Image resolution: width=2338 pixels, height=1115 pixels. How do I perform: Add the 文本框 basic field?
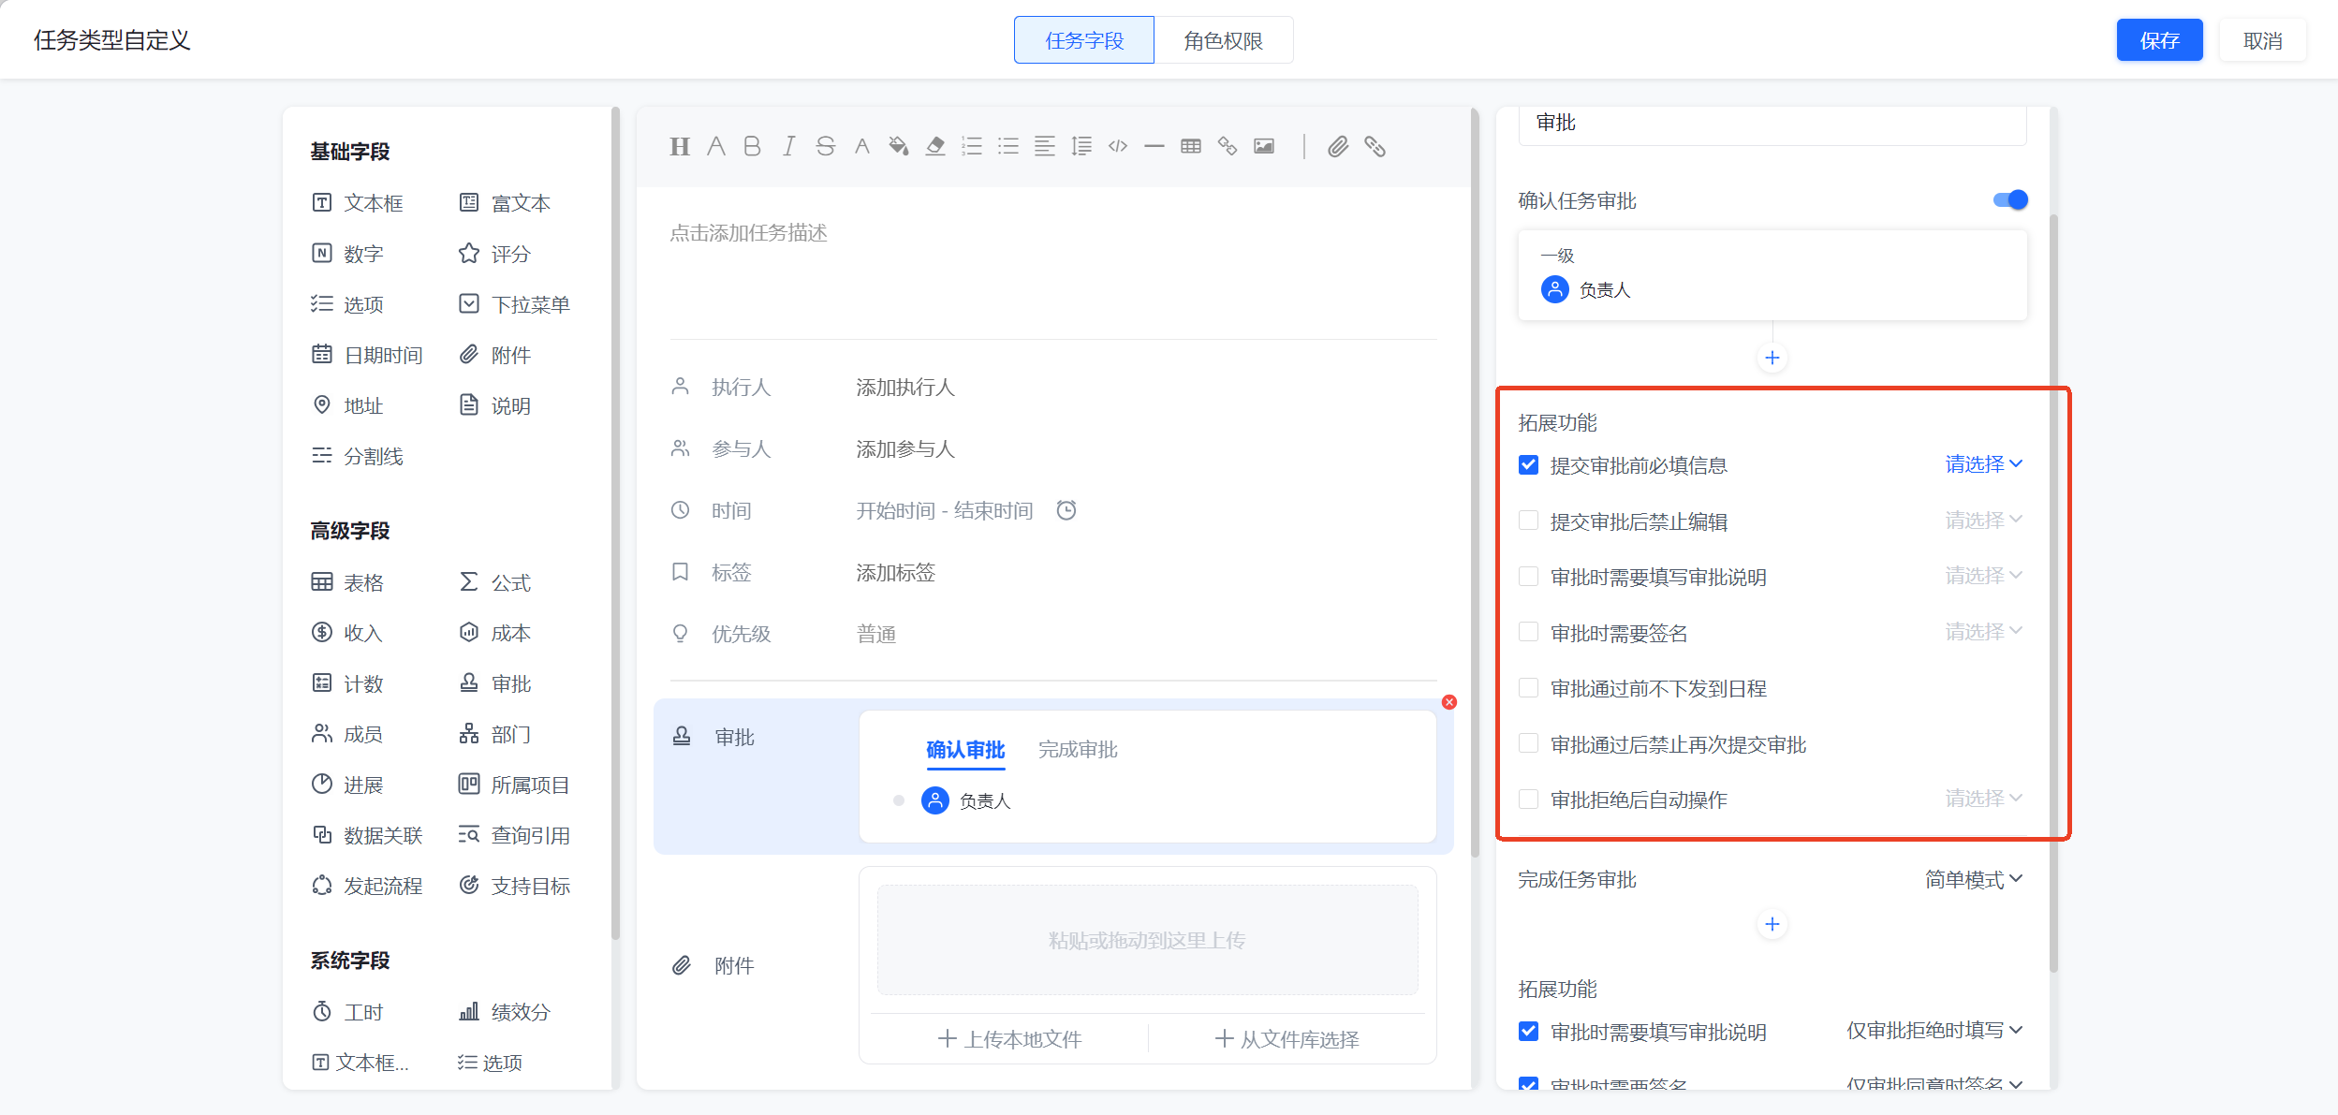coord(358,203)
